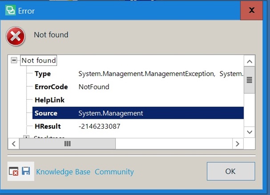Open the Knowledge Base link
Image resolution: width=270 pixels, height=195 pixels.
coord(63,172)
